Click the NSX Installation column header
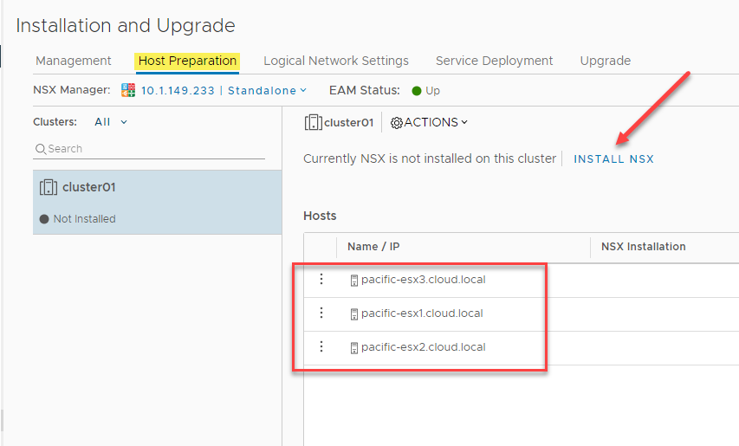Screen dimensions: 739x446 click(x=644, y=247)
